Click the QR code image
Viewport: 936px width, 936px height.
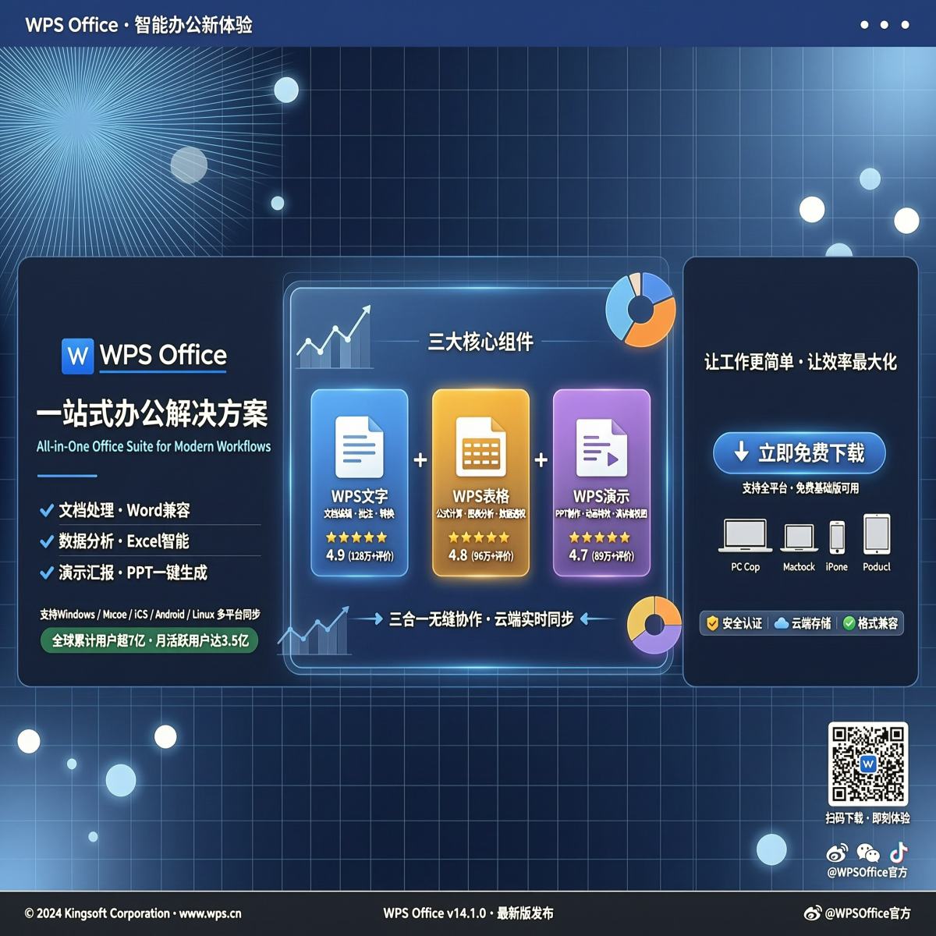[868, 764]
